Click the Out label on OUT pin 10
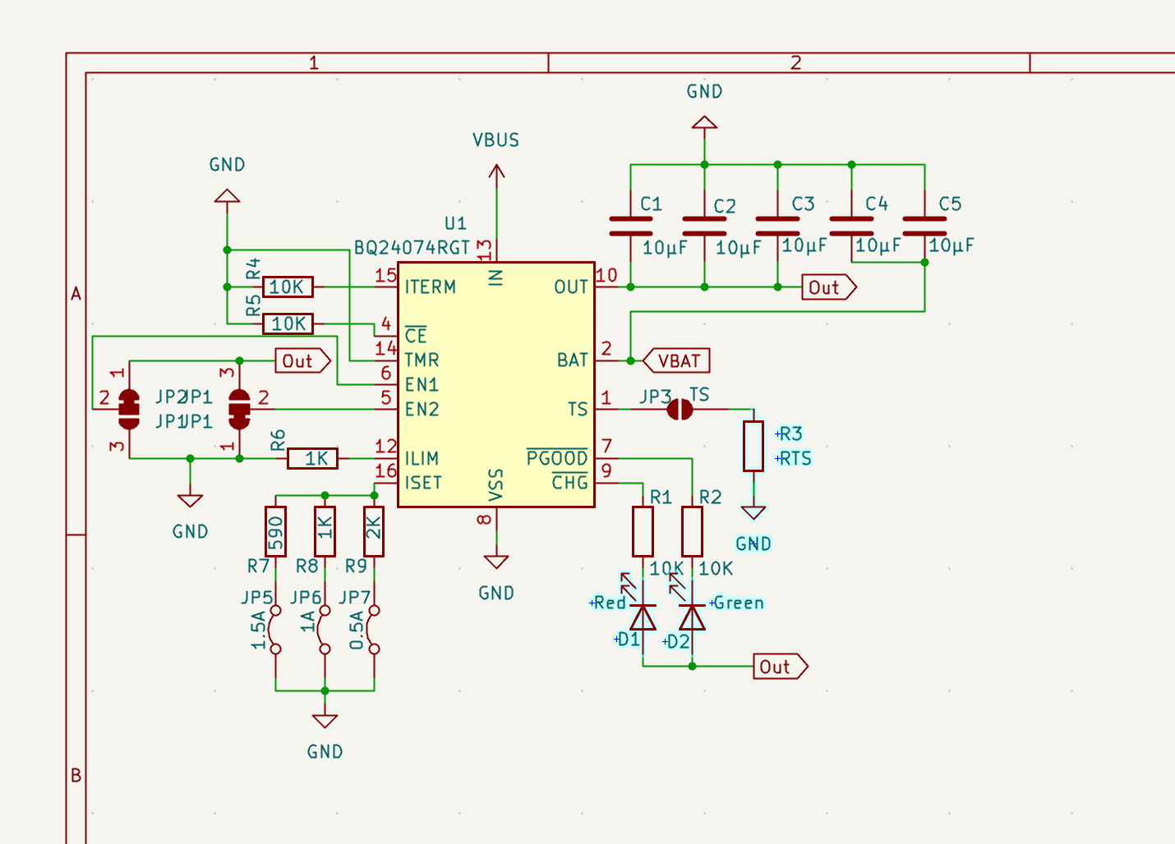 click(x=829, y=287)
